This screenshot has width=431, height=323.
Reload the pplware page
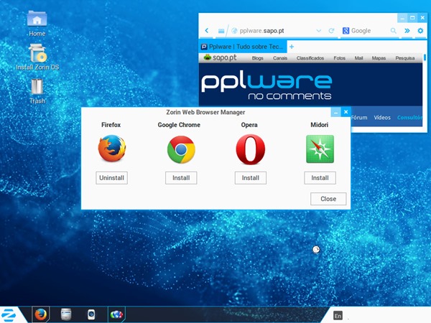(x=331, y=30)
